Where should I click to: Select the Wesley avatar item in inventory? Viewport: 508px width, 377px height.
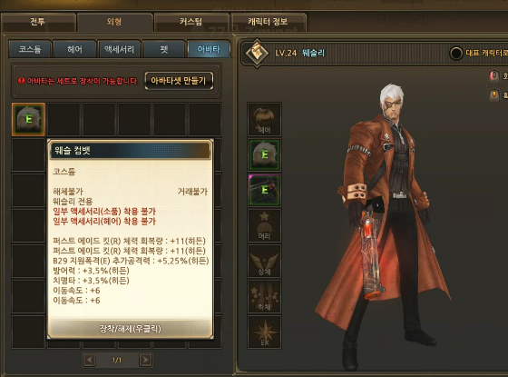28,119
